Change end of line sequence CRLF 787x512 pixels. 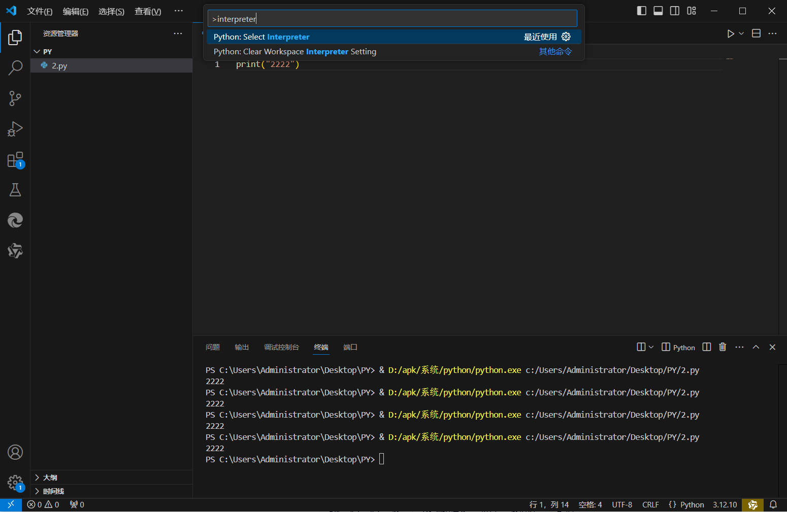coord(650,504)
